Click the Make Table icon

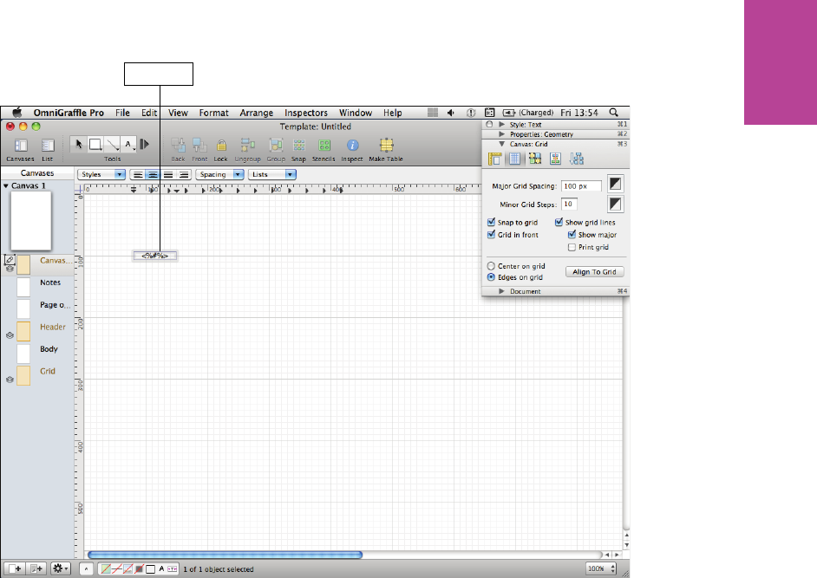click(x=386, y=146)
